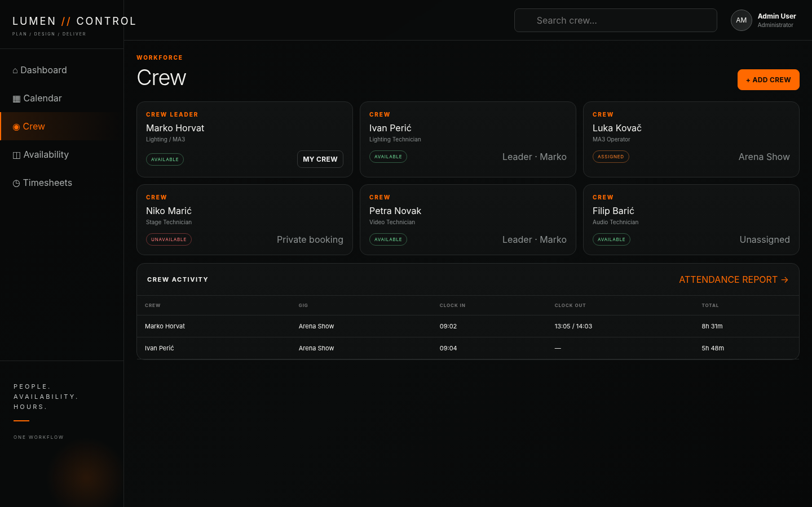Select Ivan Perić crew card name

pos(390,128)
